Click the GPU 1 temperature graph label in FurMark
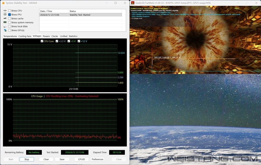The image size is (261, 165). tap(167, 57)
